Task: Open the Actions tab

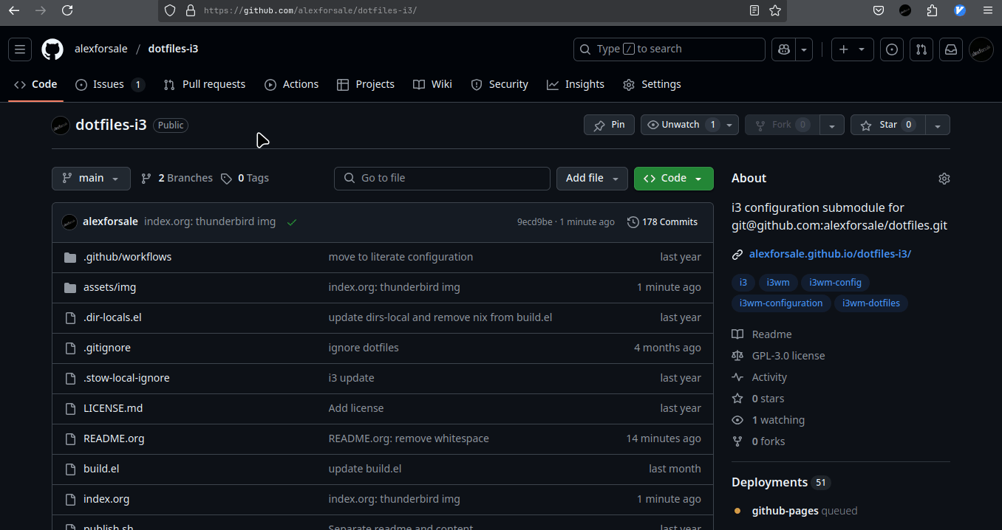Action: tap(292, 84)
